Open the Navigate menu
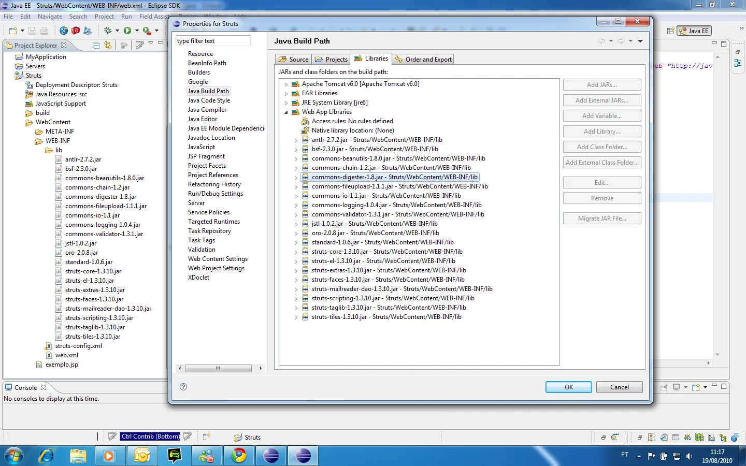Image resolution: width=746 pixels, height=466 pixels. [x=50, y=17]
